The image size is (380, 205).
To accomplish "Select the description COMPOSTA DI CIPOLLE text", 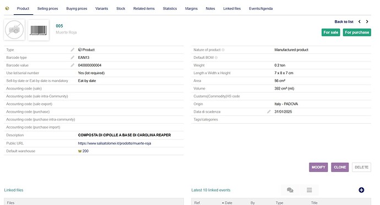I will [x=124, y=135].
